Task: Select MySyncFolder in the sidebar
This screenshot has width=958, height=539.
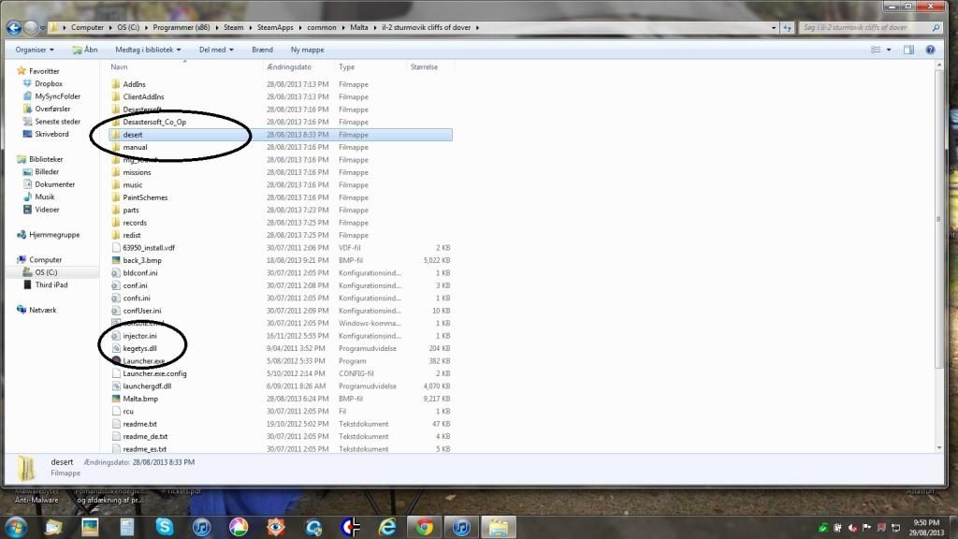Action: [x=57, y=96]
